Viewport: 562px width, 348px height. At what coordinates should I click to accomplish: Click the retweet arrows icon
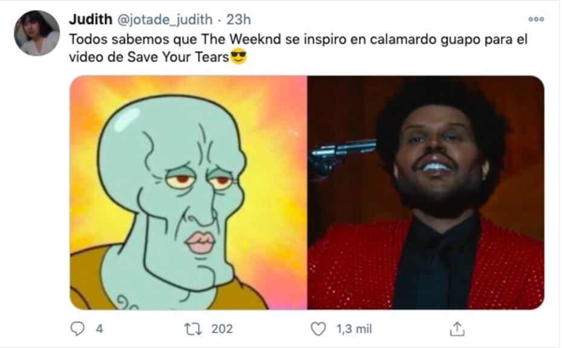(x=193, y=329)
